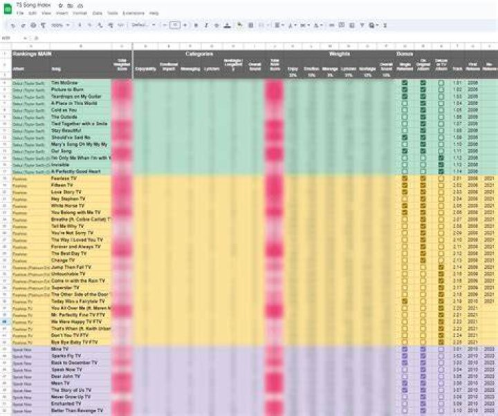Image resolution: width=498 pixels, height=416 pixels.
Task: Toggle Single Released for Love Story TV
Action: pyautogui.click(x=405, y=192)
